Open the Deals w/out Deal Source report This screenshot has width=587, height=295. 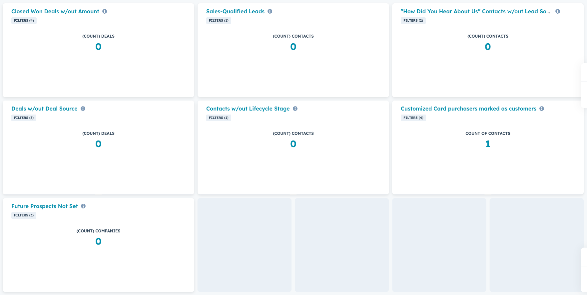tap(44, 109)
